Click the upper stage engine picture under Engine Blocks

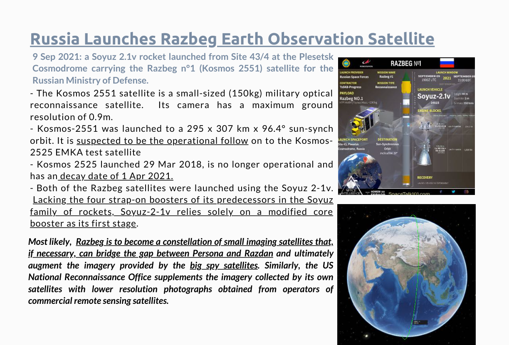coord(425,126)
